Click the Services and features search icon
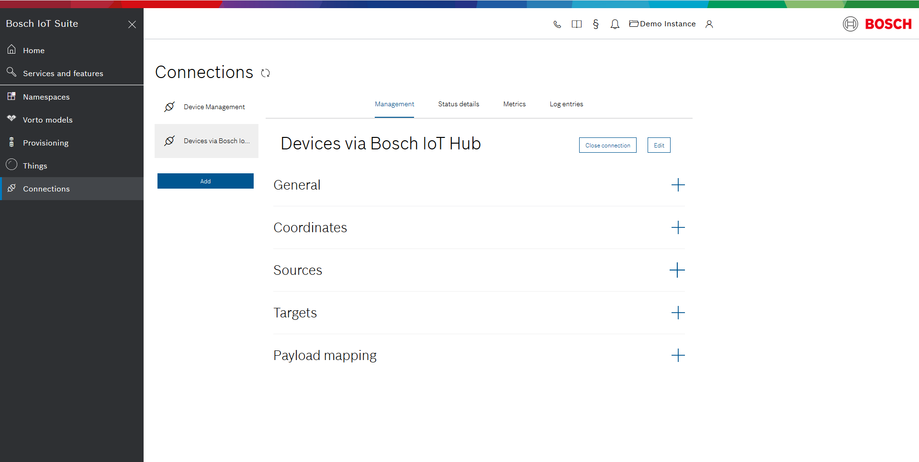The height and width of the screenshot is (462, 919). [11, 72]
